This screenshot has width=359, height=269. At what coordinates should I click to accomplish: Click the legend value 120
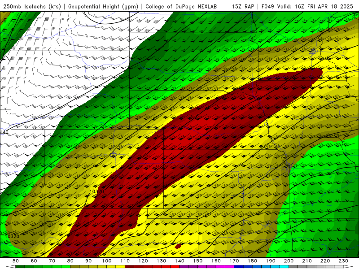tap(143, 261)
